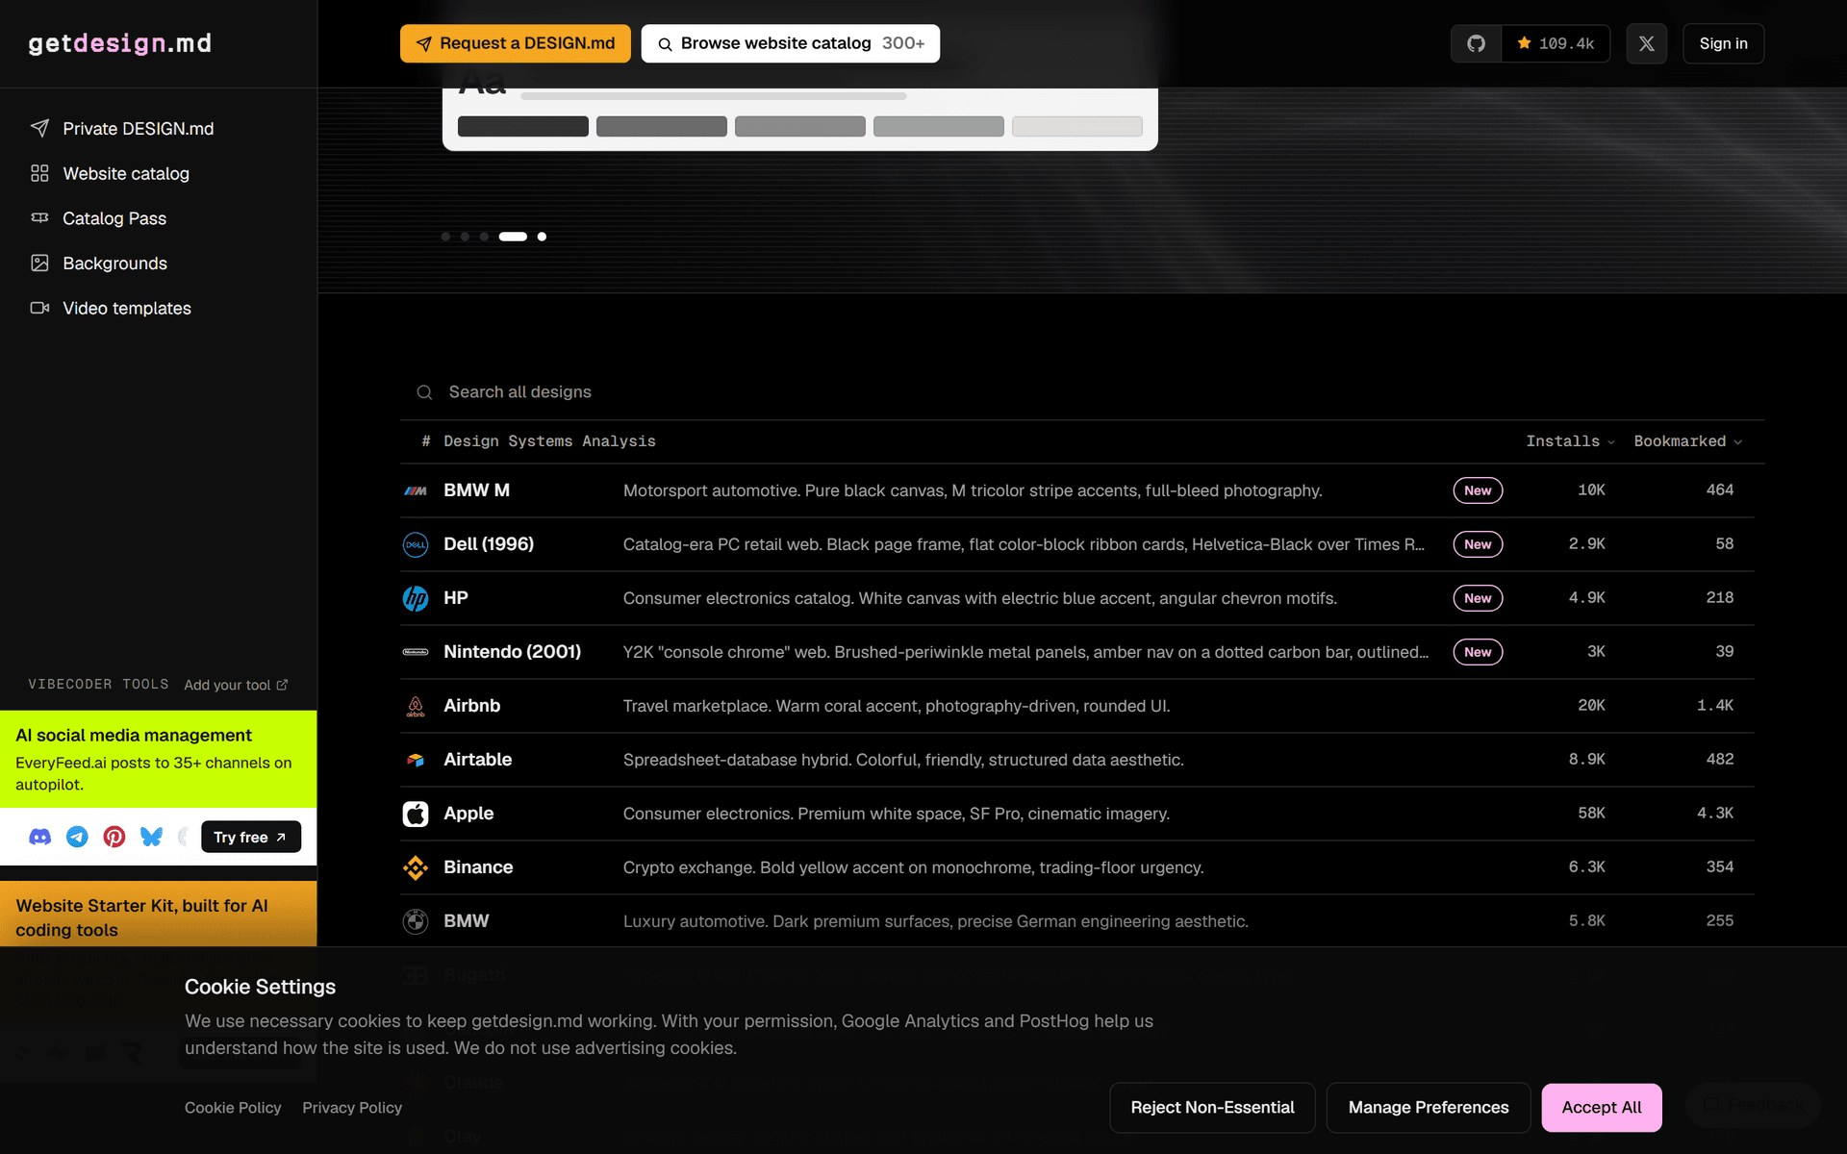Image resolution: width=1847 pixels, height=1154 pixels.
Task: Open the Privacy Policy link
Action: click(352, 1108)
